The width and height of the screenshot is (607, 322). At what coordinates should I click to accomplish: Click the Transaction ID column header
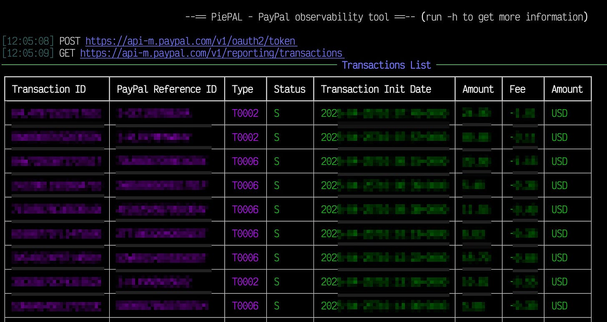49,89
